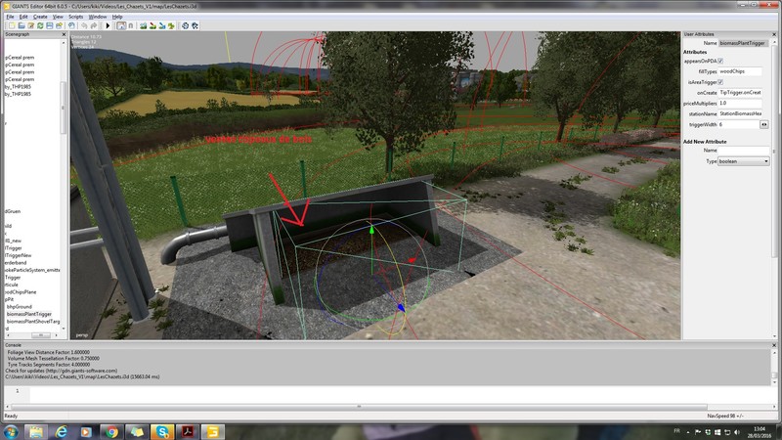This screenshot has width=782, height=440.
Task: Open Internet Explorer from the taskbar
Action: pyautogui.click(x=60, y=431)
